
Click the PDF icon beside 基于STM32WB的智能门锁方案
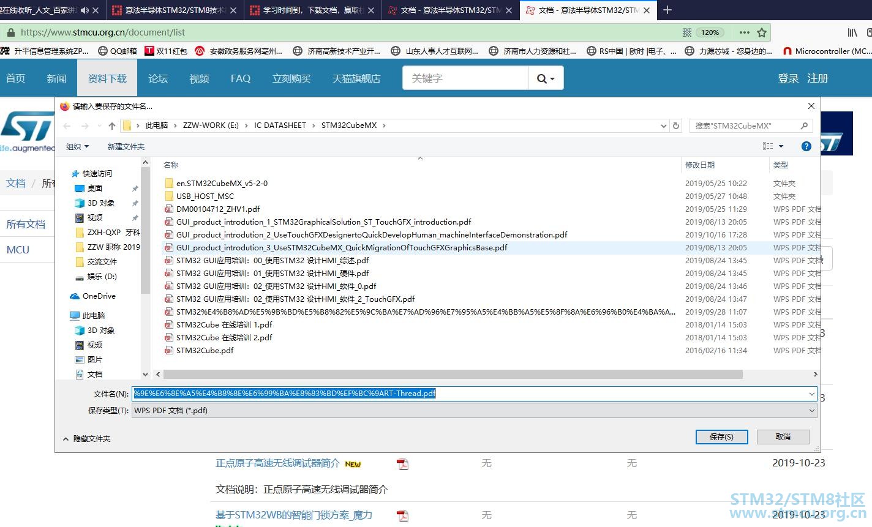coord(402,515)
